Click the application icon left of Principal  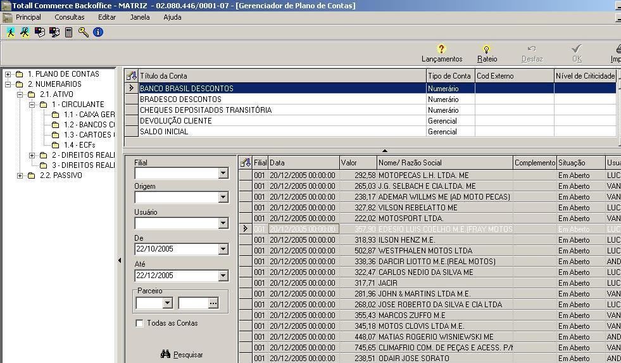click(7, 18)
